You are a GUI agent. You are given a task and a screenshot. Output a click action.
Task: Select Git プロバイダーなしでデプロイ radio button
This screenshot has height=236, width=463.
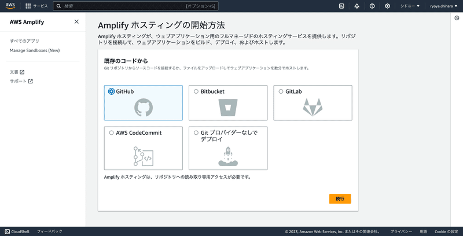[x=196, y=133]
